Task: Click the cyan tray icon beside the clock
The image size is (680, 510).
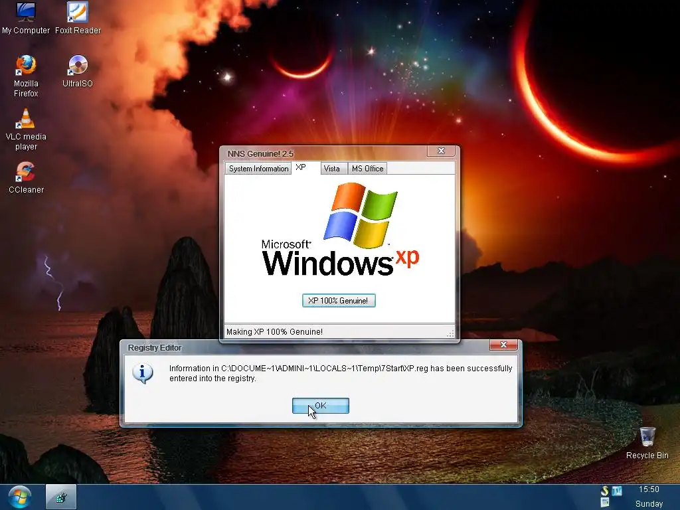Action: 617,491
